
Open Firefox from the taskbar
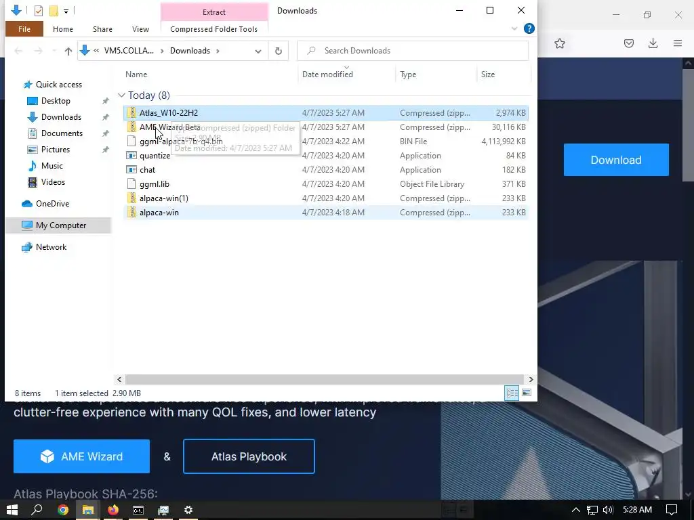[x=113, y=510]
